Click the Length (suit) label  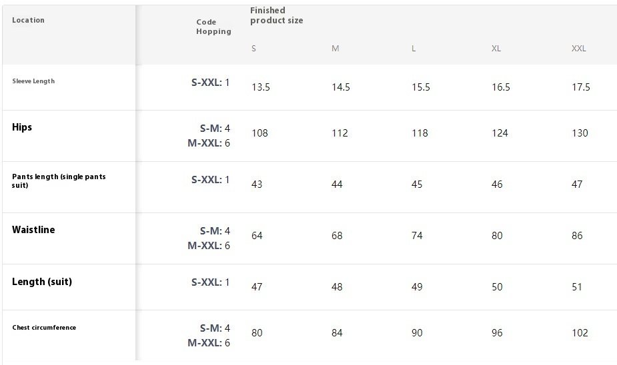(x=42, y=282)
